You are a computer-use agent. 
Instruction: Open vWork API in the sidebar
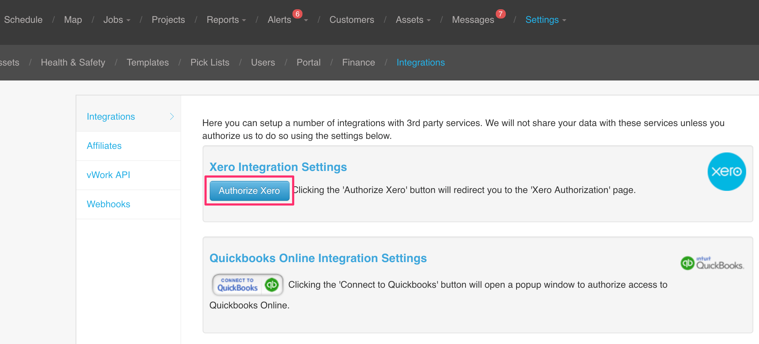point(128,175)
